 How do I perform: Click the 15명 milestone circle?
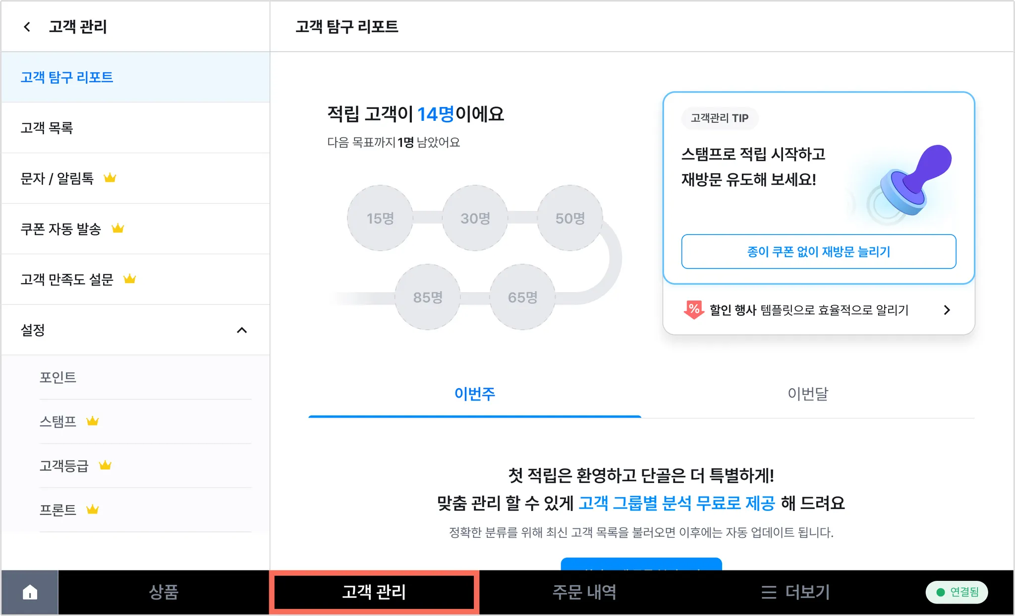[380, 218]
